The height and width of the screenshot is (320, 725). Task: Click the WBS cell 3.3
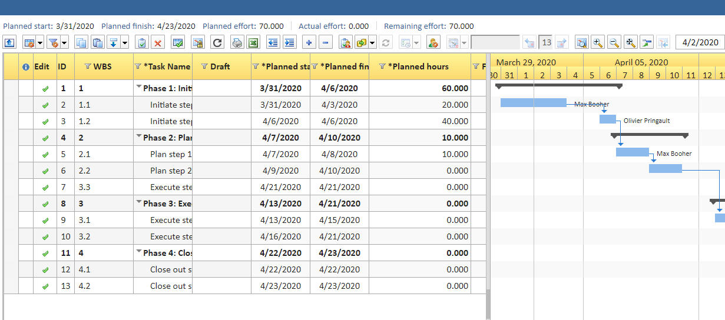click(104, 187)
